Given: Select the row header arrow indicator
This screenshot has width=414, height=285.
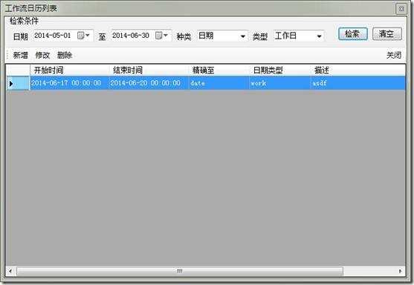Looking at the screenshot, I should [18, 83].
